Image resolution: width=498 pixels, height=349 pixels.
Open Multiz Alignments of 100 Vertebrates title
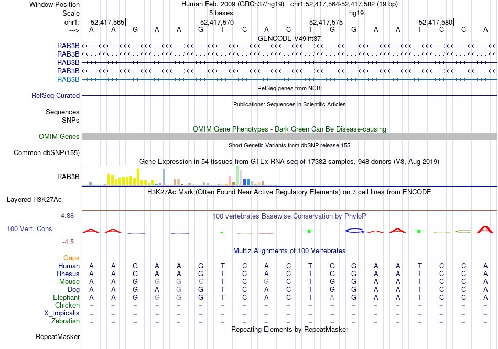[289, 251]
